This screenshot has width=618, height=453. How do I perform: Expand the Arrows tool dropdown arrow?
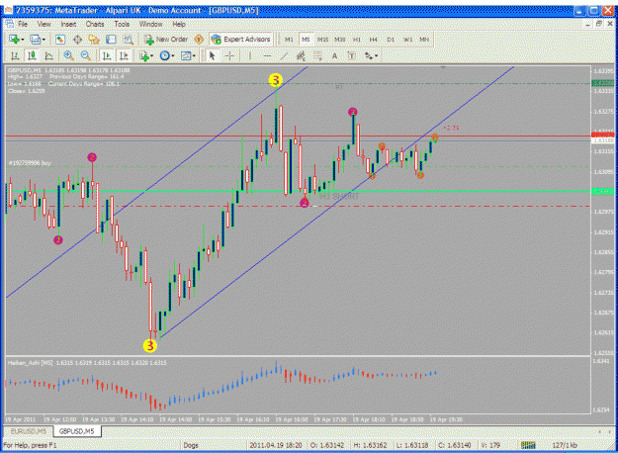tap(377, 56)
